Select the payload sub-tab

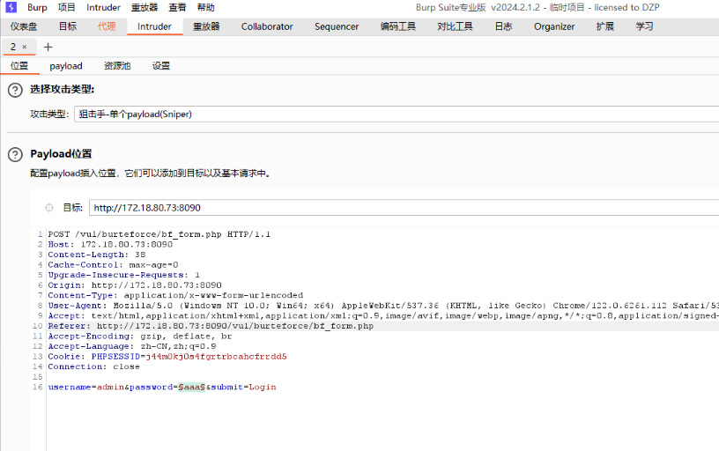point(66,65)
